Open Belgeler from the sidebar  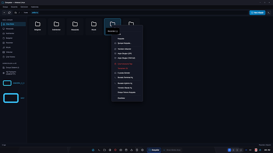[13, 38]
